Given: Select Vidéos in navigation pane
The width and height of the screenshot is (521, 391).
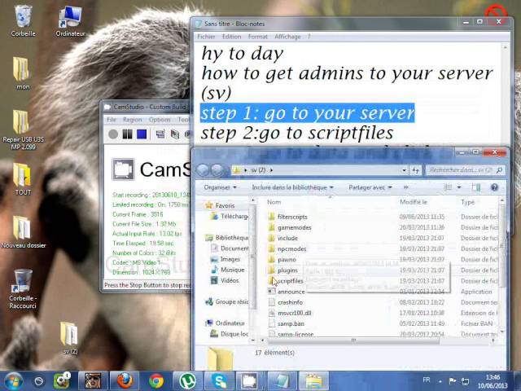Looking at the screenshot, I should tap(225, 280).
